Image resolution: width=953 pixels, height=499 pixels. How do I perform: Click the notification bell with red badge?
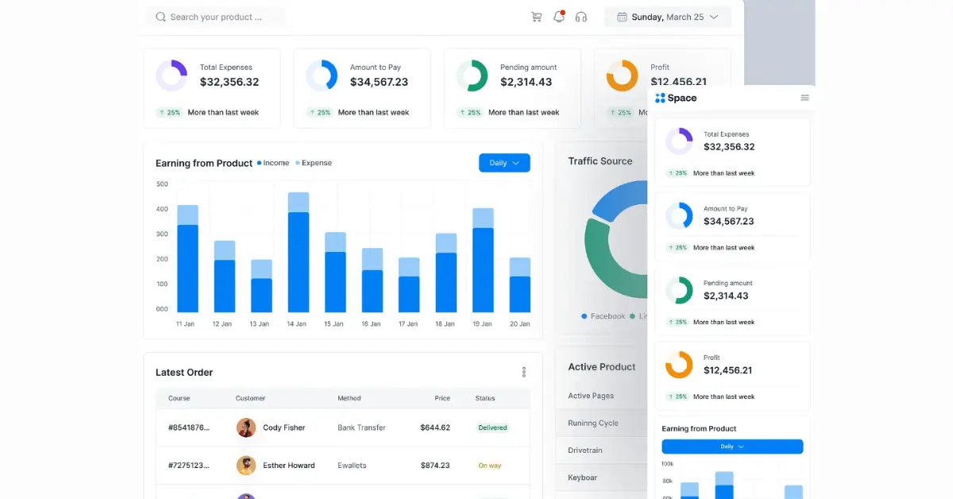coord(558,17)
